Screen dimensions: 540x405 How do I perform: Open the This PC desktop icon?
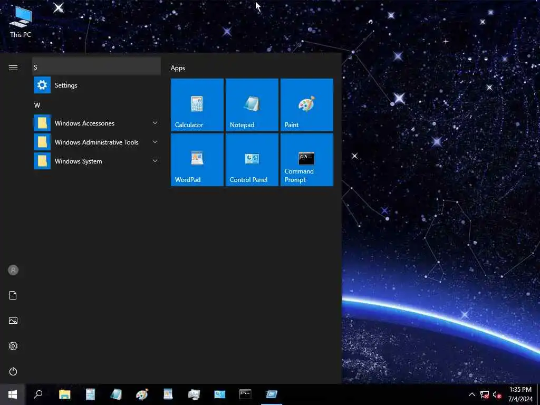pyautogui.click(x=21, y=22)
